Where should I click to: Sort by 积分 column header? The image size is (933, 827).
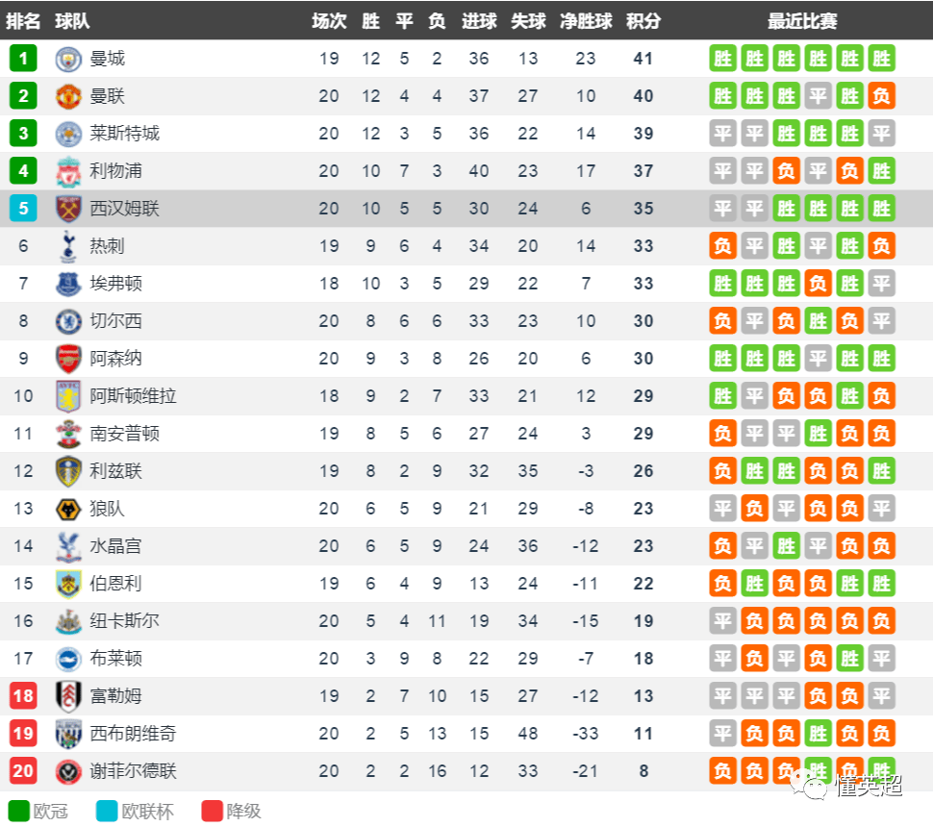643,21
